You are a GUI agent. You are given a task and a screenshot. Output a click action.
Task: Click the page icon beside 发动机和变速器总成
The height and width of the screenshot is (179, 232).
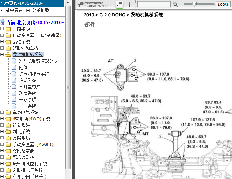pyautogui.click(x=14, y=61)
